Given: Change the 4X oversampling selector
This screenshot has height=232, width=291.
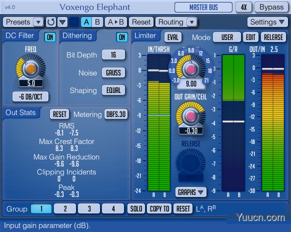Looking at the screenshot, I should [x=243, y=7].
